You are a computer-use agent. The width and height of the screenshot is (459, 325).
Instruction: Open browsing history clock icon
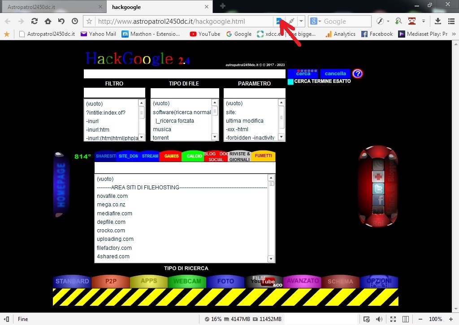coord(75,21)
